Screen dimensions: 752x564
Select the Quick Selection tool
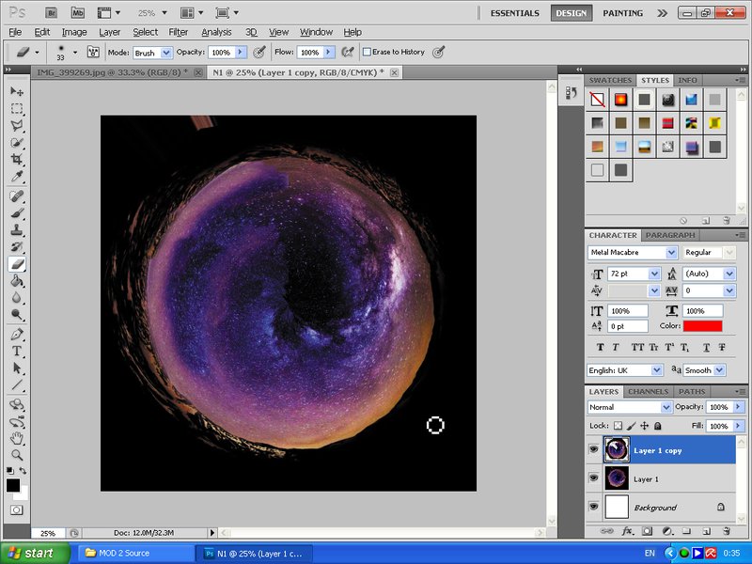click(17, 143)
